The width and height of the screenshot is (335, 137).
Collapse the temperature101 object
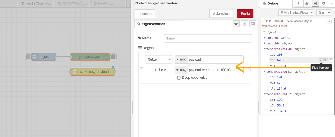265,71
